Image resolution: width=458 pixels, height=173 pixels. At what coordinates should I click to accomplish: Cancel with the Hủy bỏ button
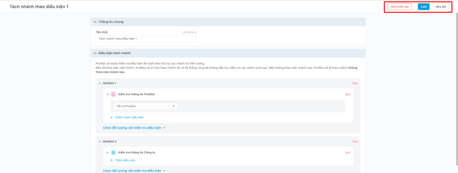(x=440, y=6)
